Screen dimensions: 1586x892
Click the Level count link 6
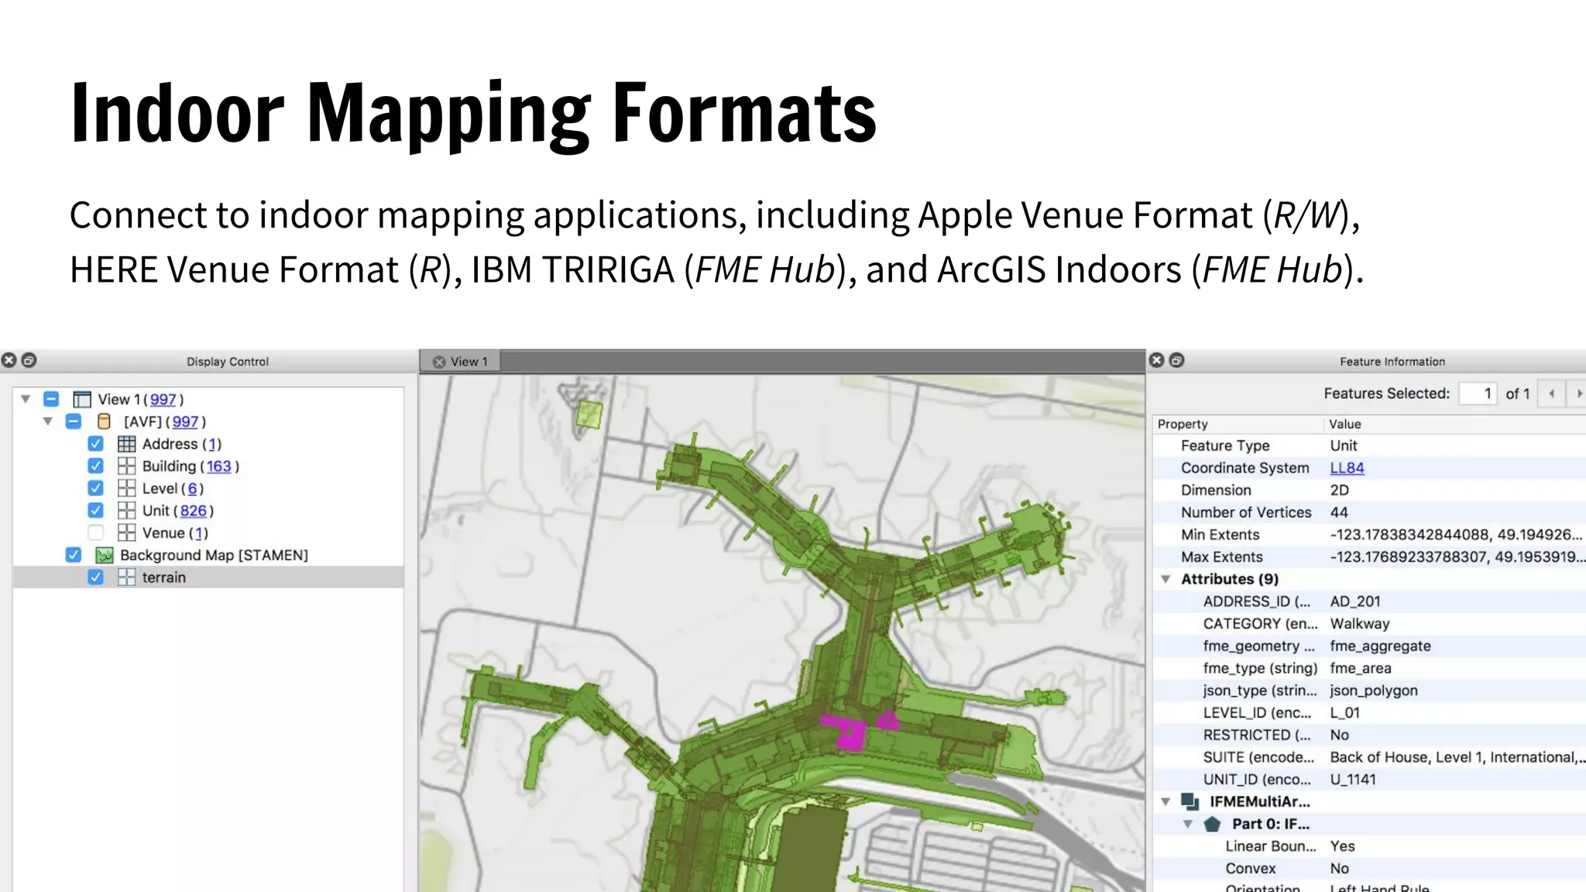point(193,489)
